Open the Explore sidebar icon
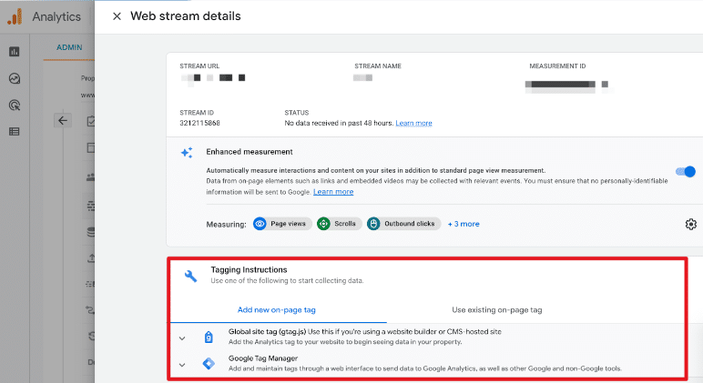Screen dimensions: 703x383 (x=15, y=78)
